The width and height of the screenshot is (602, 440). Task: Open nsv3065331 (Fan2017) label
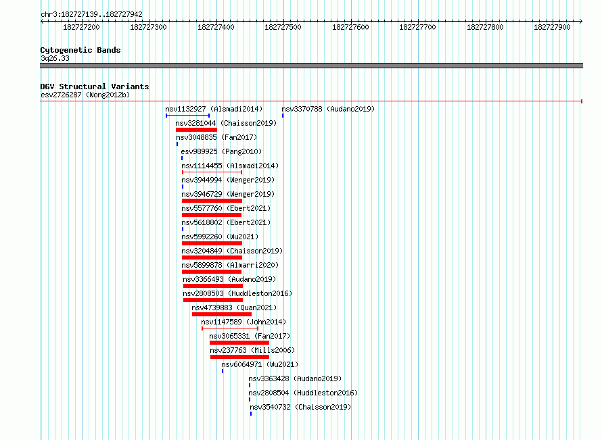tap(250, 336)
